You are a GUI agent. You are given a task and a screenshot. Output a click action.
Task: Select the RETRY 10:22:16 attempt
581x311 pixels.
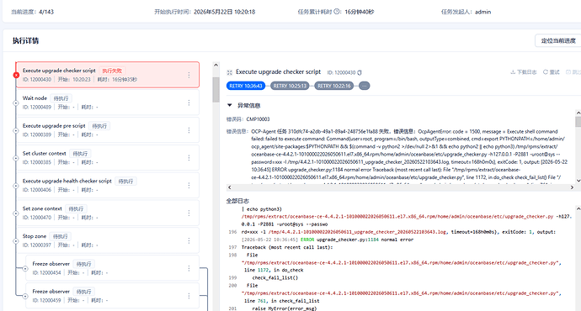[333, 86]
